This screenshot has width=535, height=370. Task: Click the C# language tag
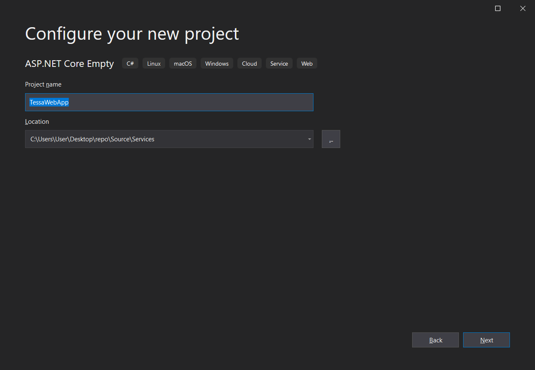(130, 64)
